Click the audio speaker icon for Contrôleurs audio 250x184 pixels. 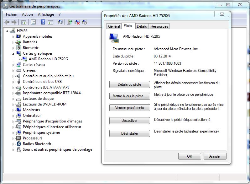[x=18, y=76]
